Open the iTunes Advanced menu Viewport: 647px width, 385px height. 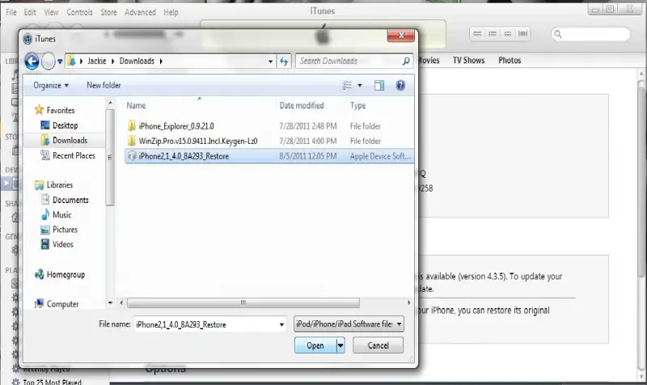(x=140, y=12)
